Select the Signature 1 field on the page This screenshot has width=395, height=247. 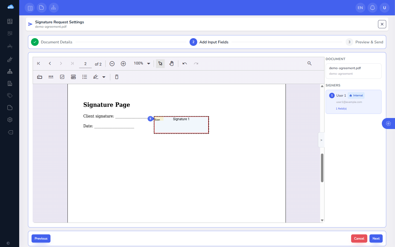point(181,125)
